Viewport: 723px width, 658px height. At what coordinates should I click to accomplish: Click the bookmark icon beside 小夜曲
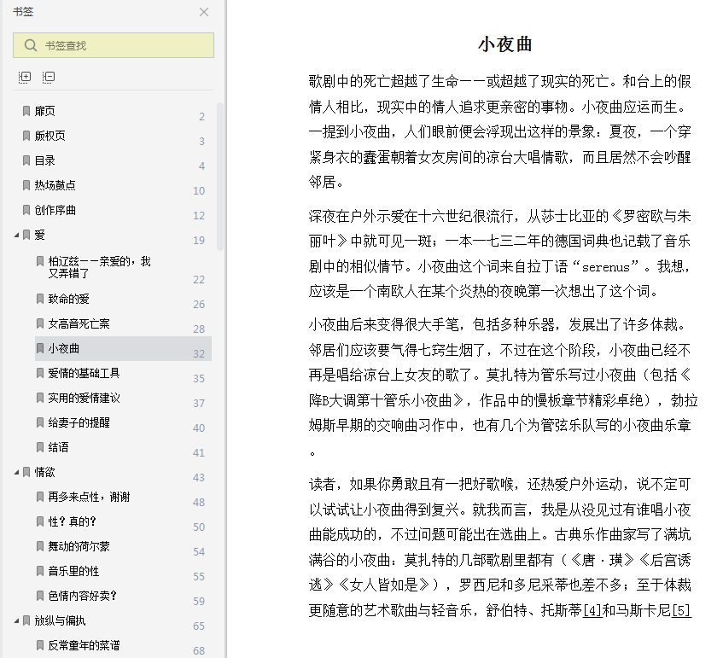(x=40, y=348)
